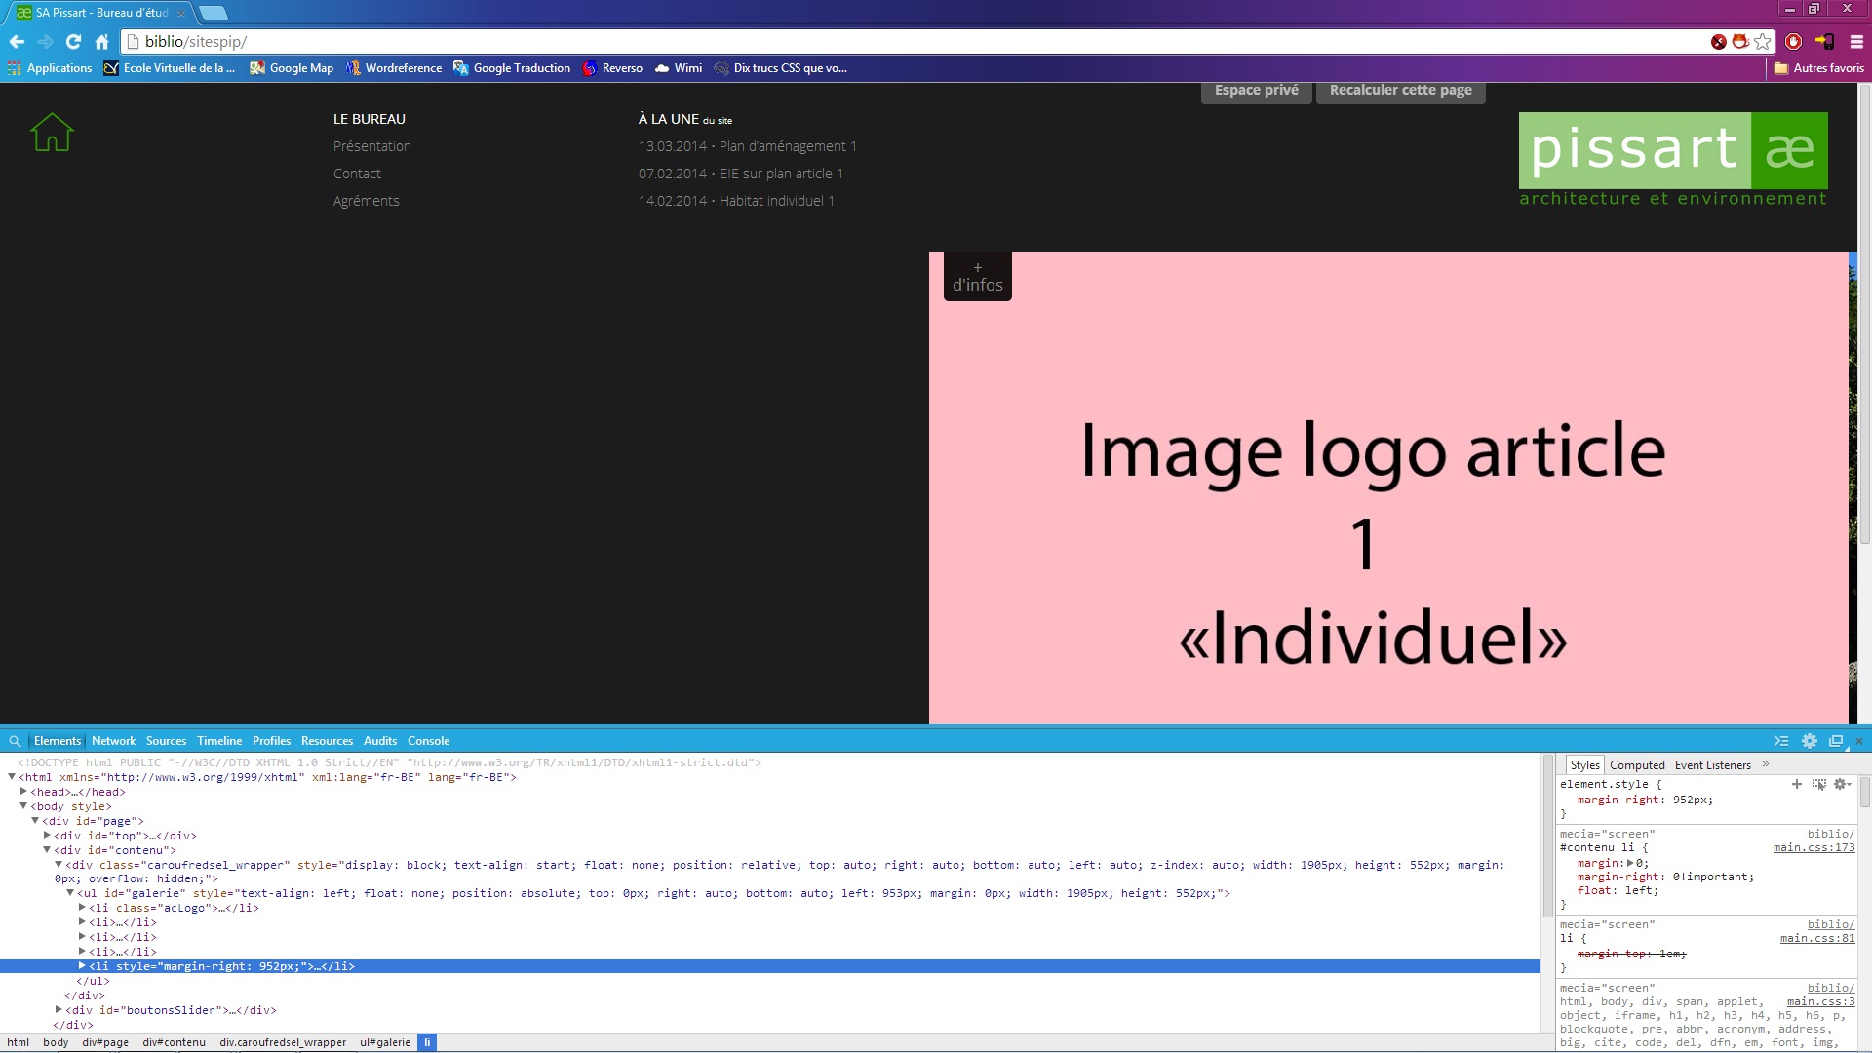Toggle element state with the cursor icon
Screen dimensions: 1872x1053
point(1819,784)
